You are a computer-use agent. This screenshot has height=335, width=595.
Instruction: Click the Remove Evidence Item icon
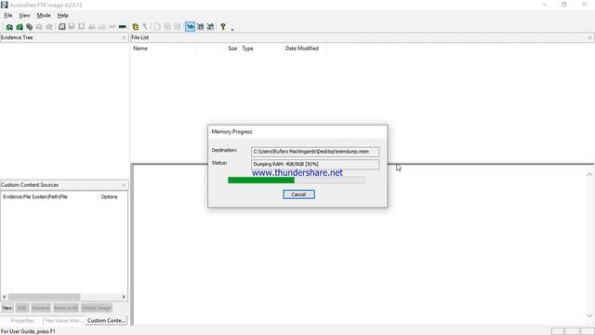tap(39, 27)
